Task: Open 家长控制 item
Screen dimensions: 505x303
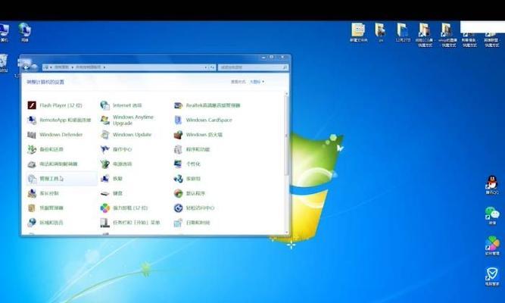Action: 43,193
